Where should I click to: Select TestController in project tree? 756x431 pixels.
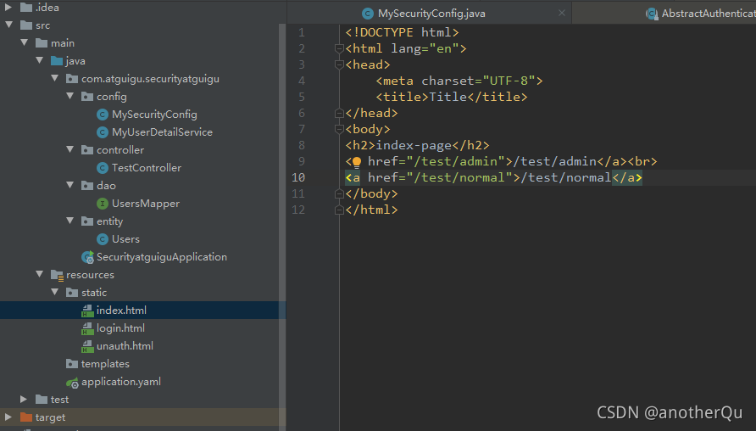click(x=147, y=168)
